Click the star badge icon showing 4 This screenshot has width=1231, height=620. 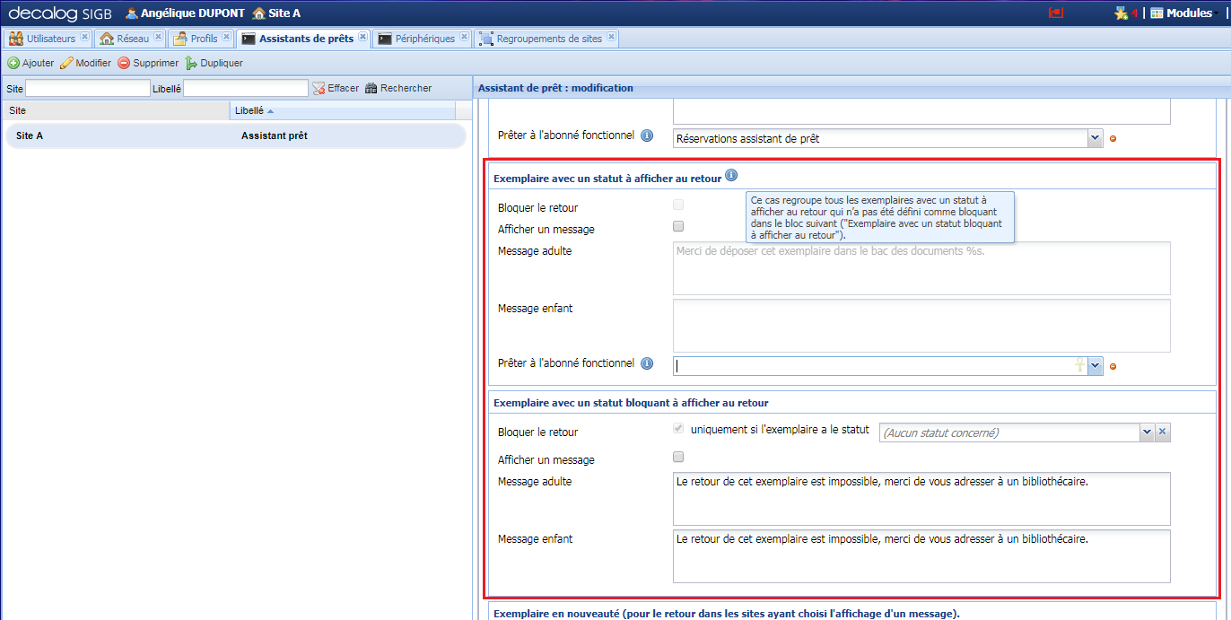(x=1122, y=13)
